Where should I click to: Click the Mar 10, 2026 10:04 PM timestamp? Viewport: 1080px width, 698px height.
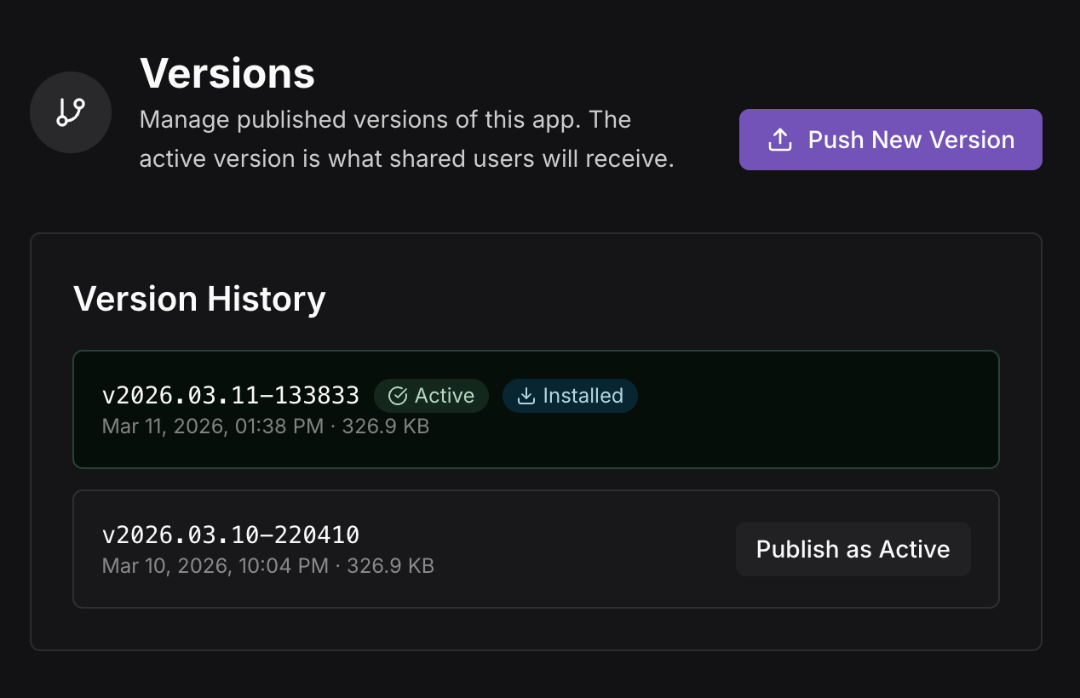pos(215,565)
